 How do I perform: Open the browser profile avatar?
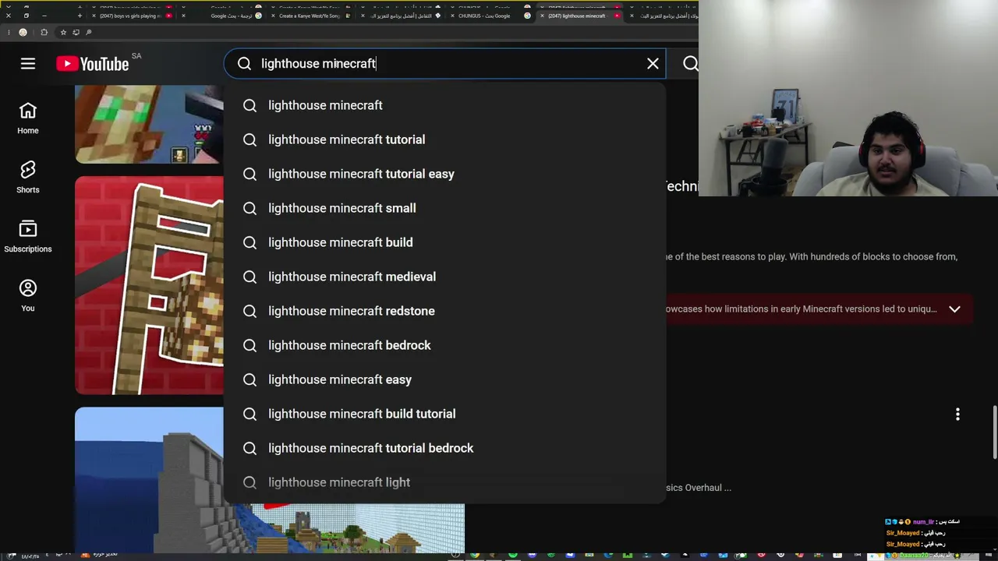(23, 32)
